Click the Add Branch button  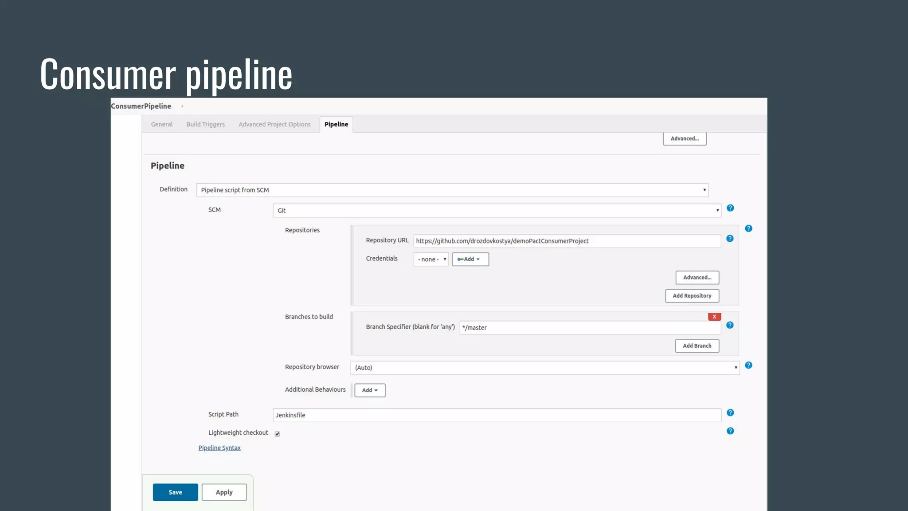[x=697, y=346]
